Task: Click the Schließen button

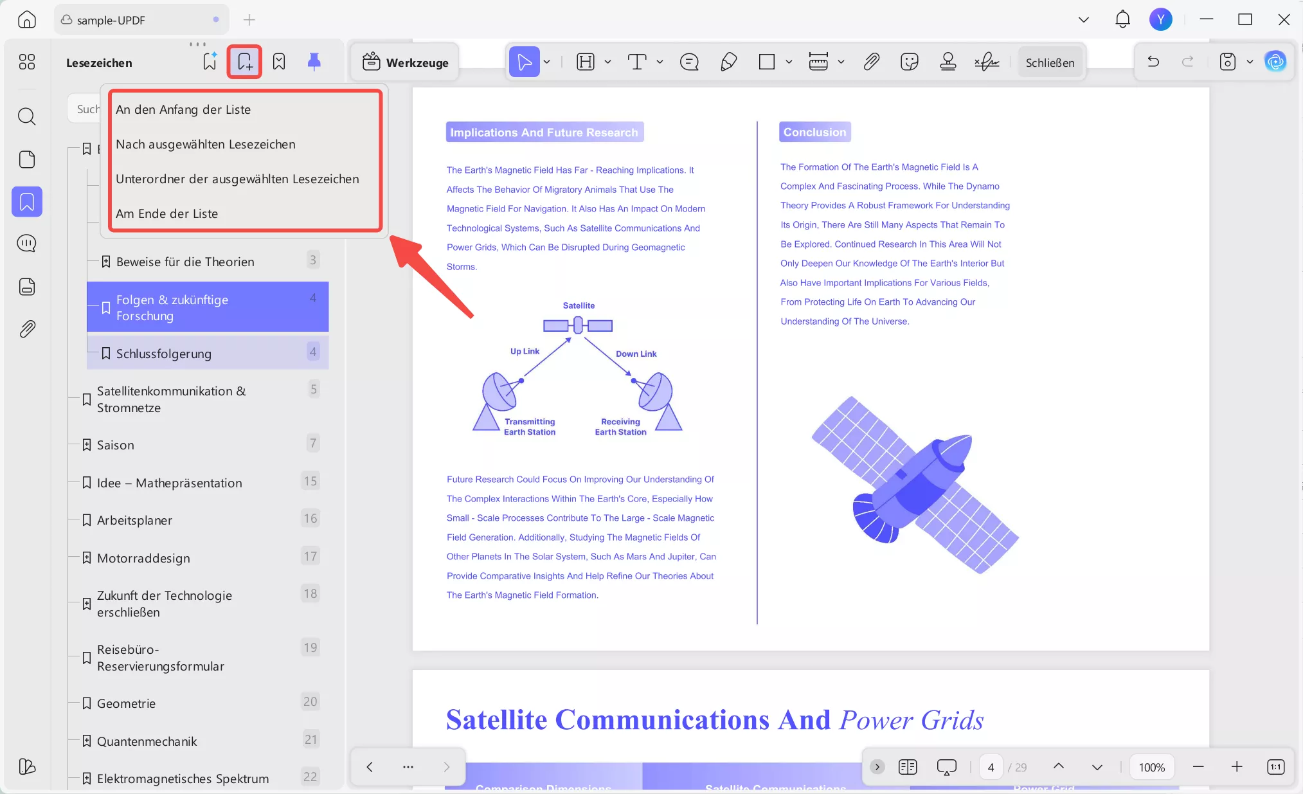Action: coord(1050,62)
